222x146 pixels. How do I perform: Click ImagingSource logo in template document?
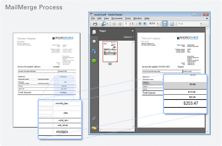point(63,38)
